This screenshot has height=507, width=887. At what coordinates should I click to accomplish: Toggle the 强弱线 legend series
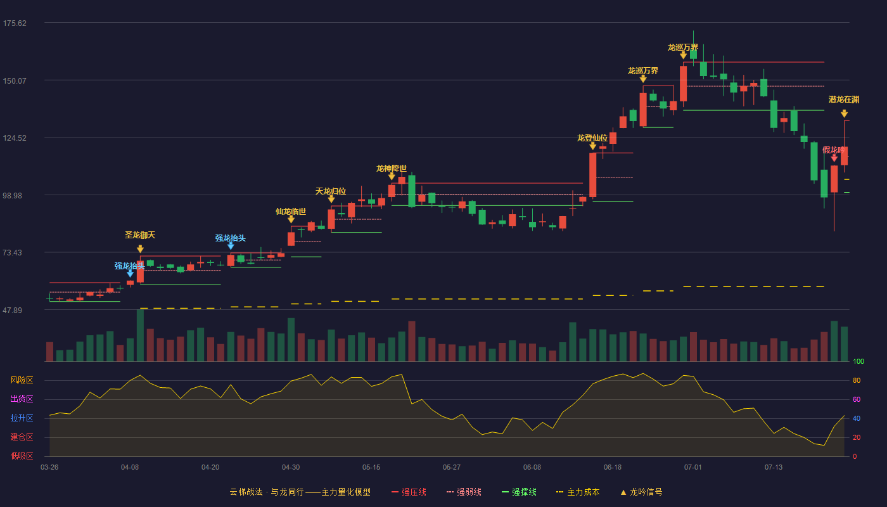464,492
